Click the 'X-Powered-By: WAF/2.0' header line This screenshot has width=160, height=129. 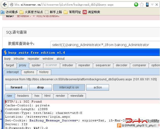tap(26, 128)
